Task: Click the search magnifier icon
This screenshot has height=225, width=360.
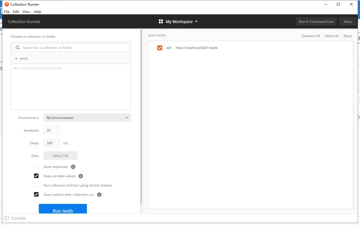Action: coord(18,48)
